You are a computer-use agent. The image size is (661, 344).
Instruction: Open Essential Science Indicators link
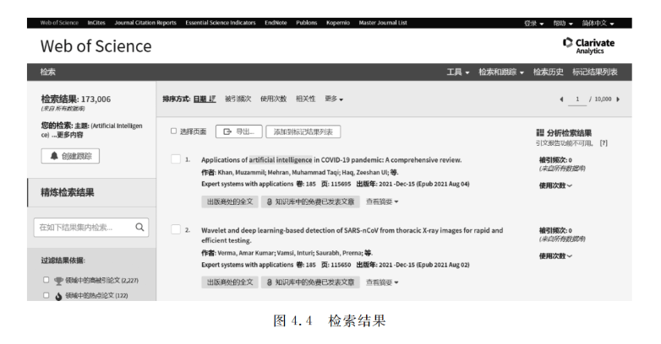pos(221,23)
